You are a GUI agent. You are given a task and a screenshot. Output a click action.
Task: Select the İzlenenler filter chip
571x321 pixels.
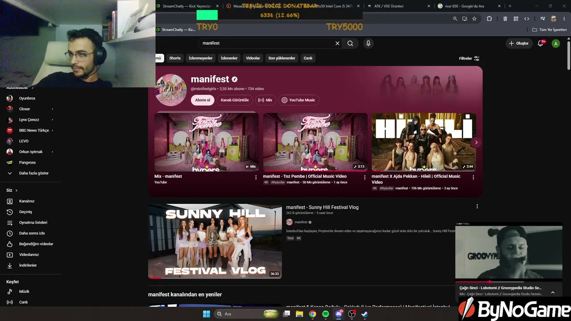pyautogui.click(x=229, y=58)
